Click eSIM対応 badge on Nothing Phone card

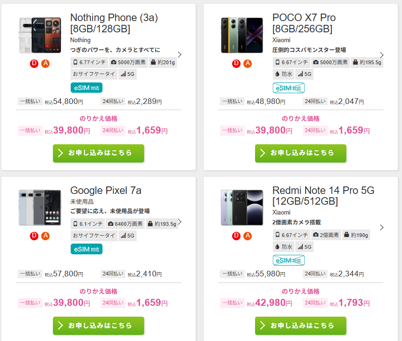tap(87, 88)
